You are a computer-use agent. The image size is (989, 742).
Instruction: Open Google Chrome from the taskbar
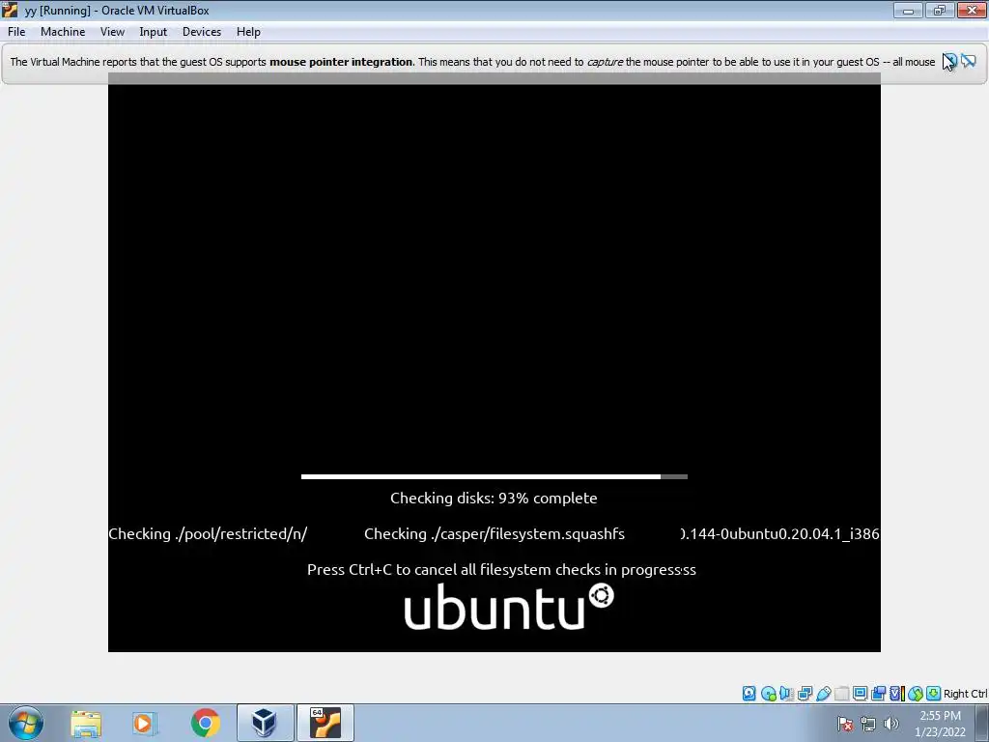click(205, 723)
